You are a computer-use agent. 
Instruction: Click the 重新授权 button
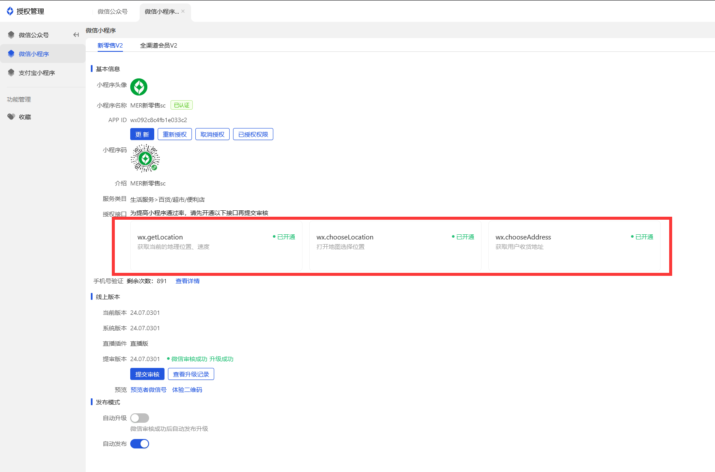175,134
